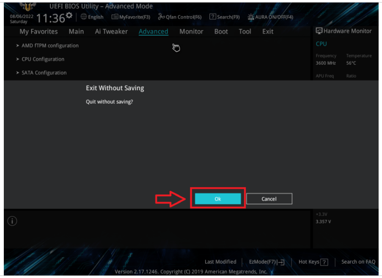The width and height of the screenshot is (382, 278).
Task: Open the Exit tab
Action: (x=268, y=31)
